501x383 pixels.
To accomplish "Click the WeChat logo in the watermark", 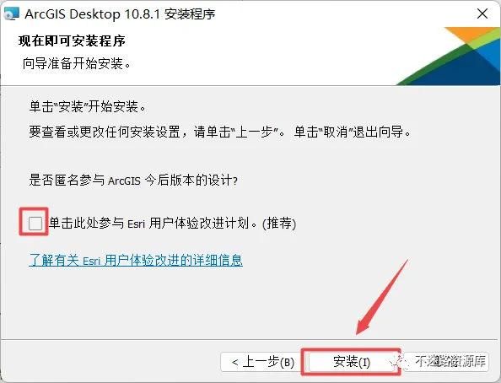I will pos(400,362).
